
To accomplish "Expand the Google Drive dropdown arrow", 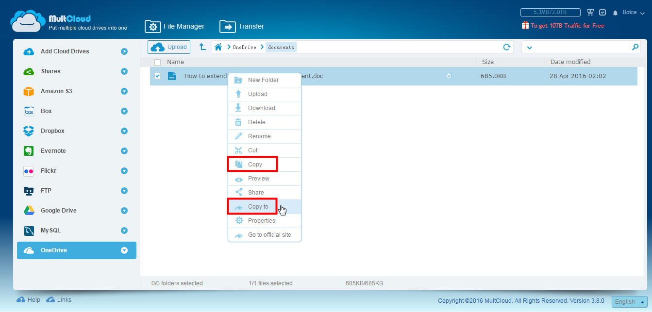I will click(x=124, y=211).
